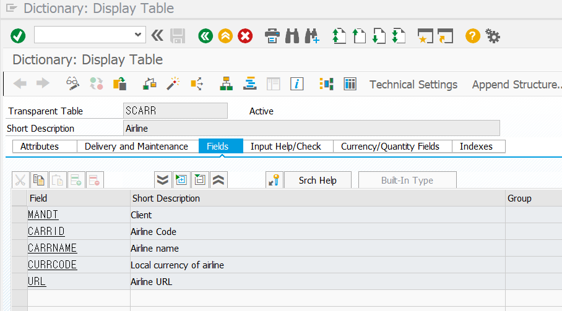The width and height of the screenshot is (562, 311).
Task: Click the Graphic relationships icon
Action: point(327,83)
